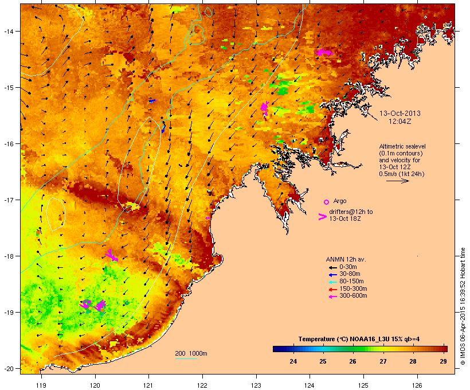Click the time label 12:04Z
The image size is (470, 390).
pyautogui.click(x=400, y=122)
